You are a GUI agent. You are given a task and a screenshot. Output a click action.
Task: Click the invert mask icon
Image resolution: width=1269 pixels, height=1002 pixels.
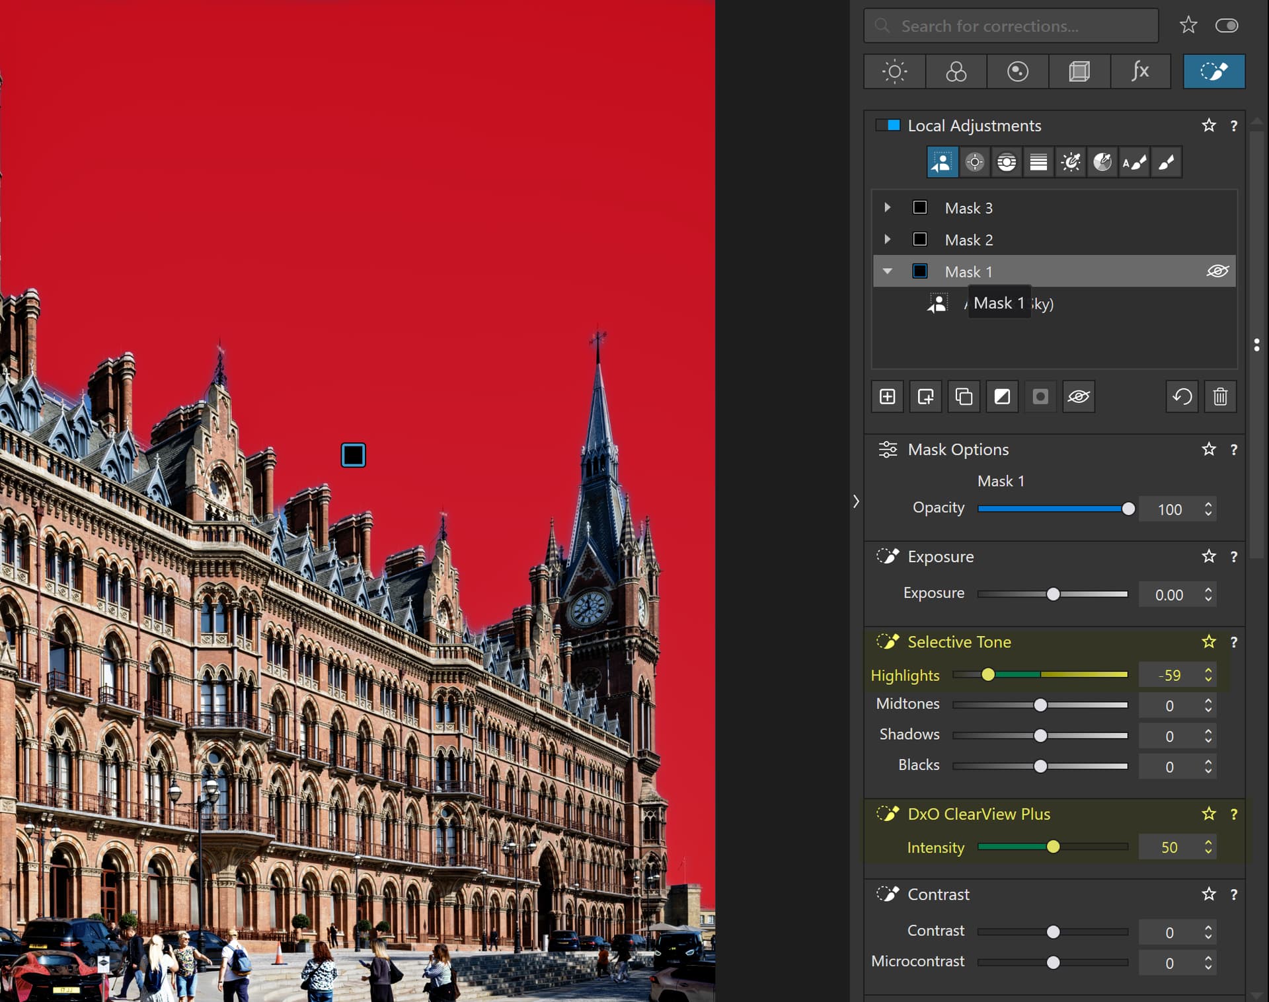1002,397
